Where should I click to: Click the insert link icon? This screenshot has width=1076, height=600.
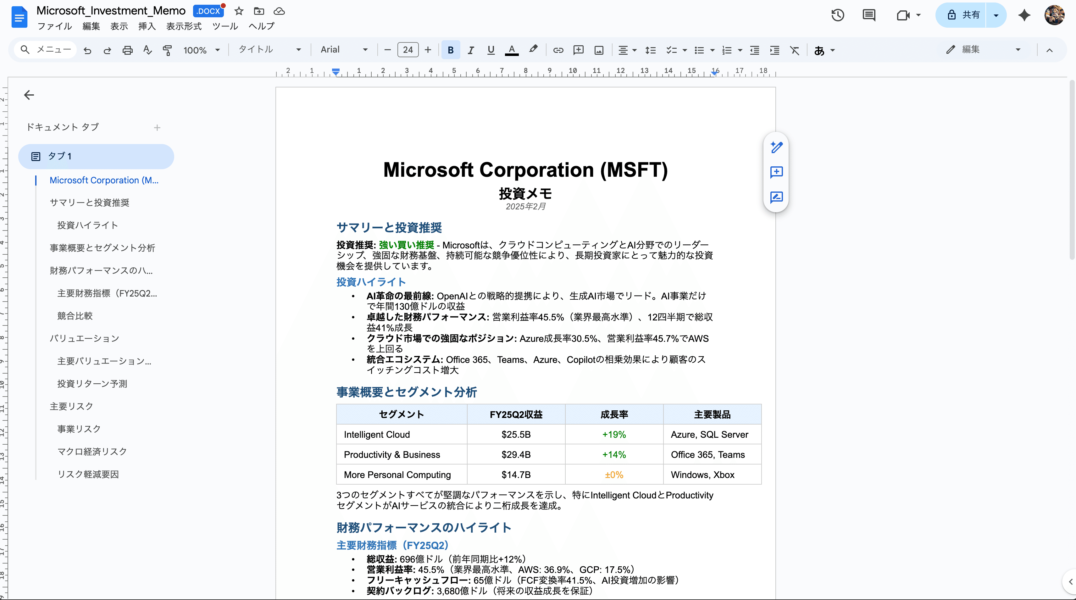point(558,50)
